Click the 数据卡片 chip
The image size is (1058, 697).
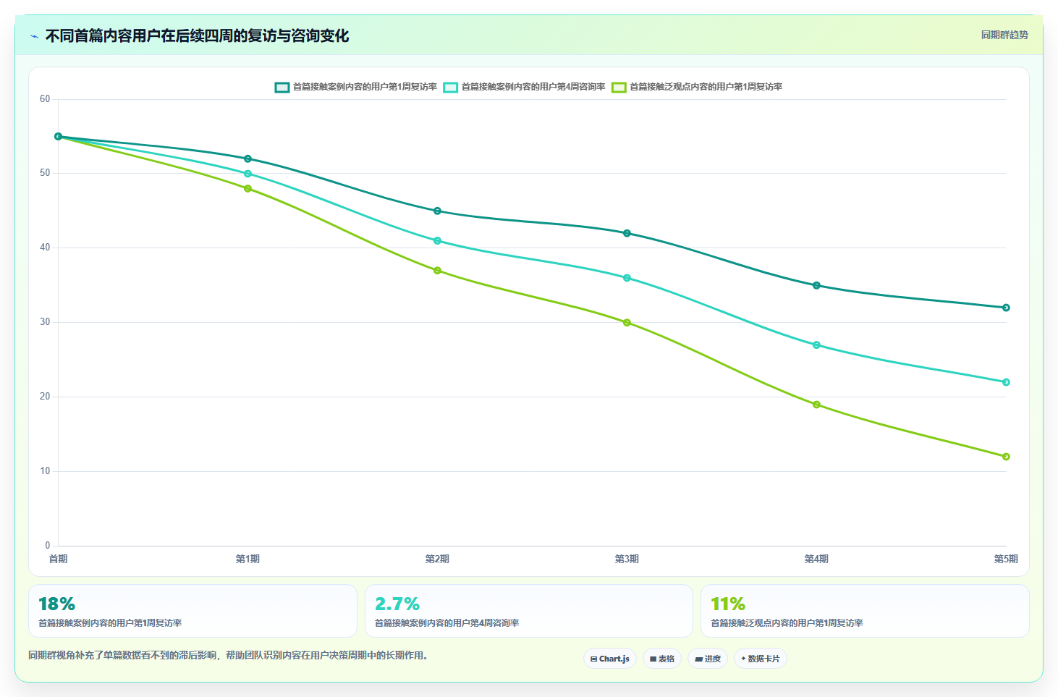(x=761, y=659)
